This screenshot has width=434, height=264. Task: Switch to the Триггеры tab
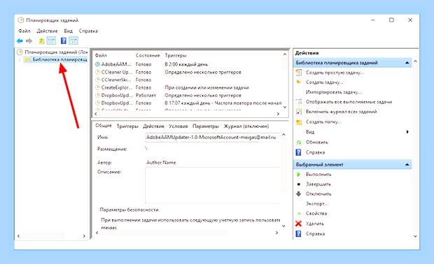pos(127,126)
